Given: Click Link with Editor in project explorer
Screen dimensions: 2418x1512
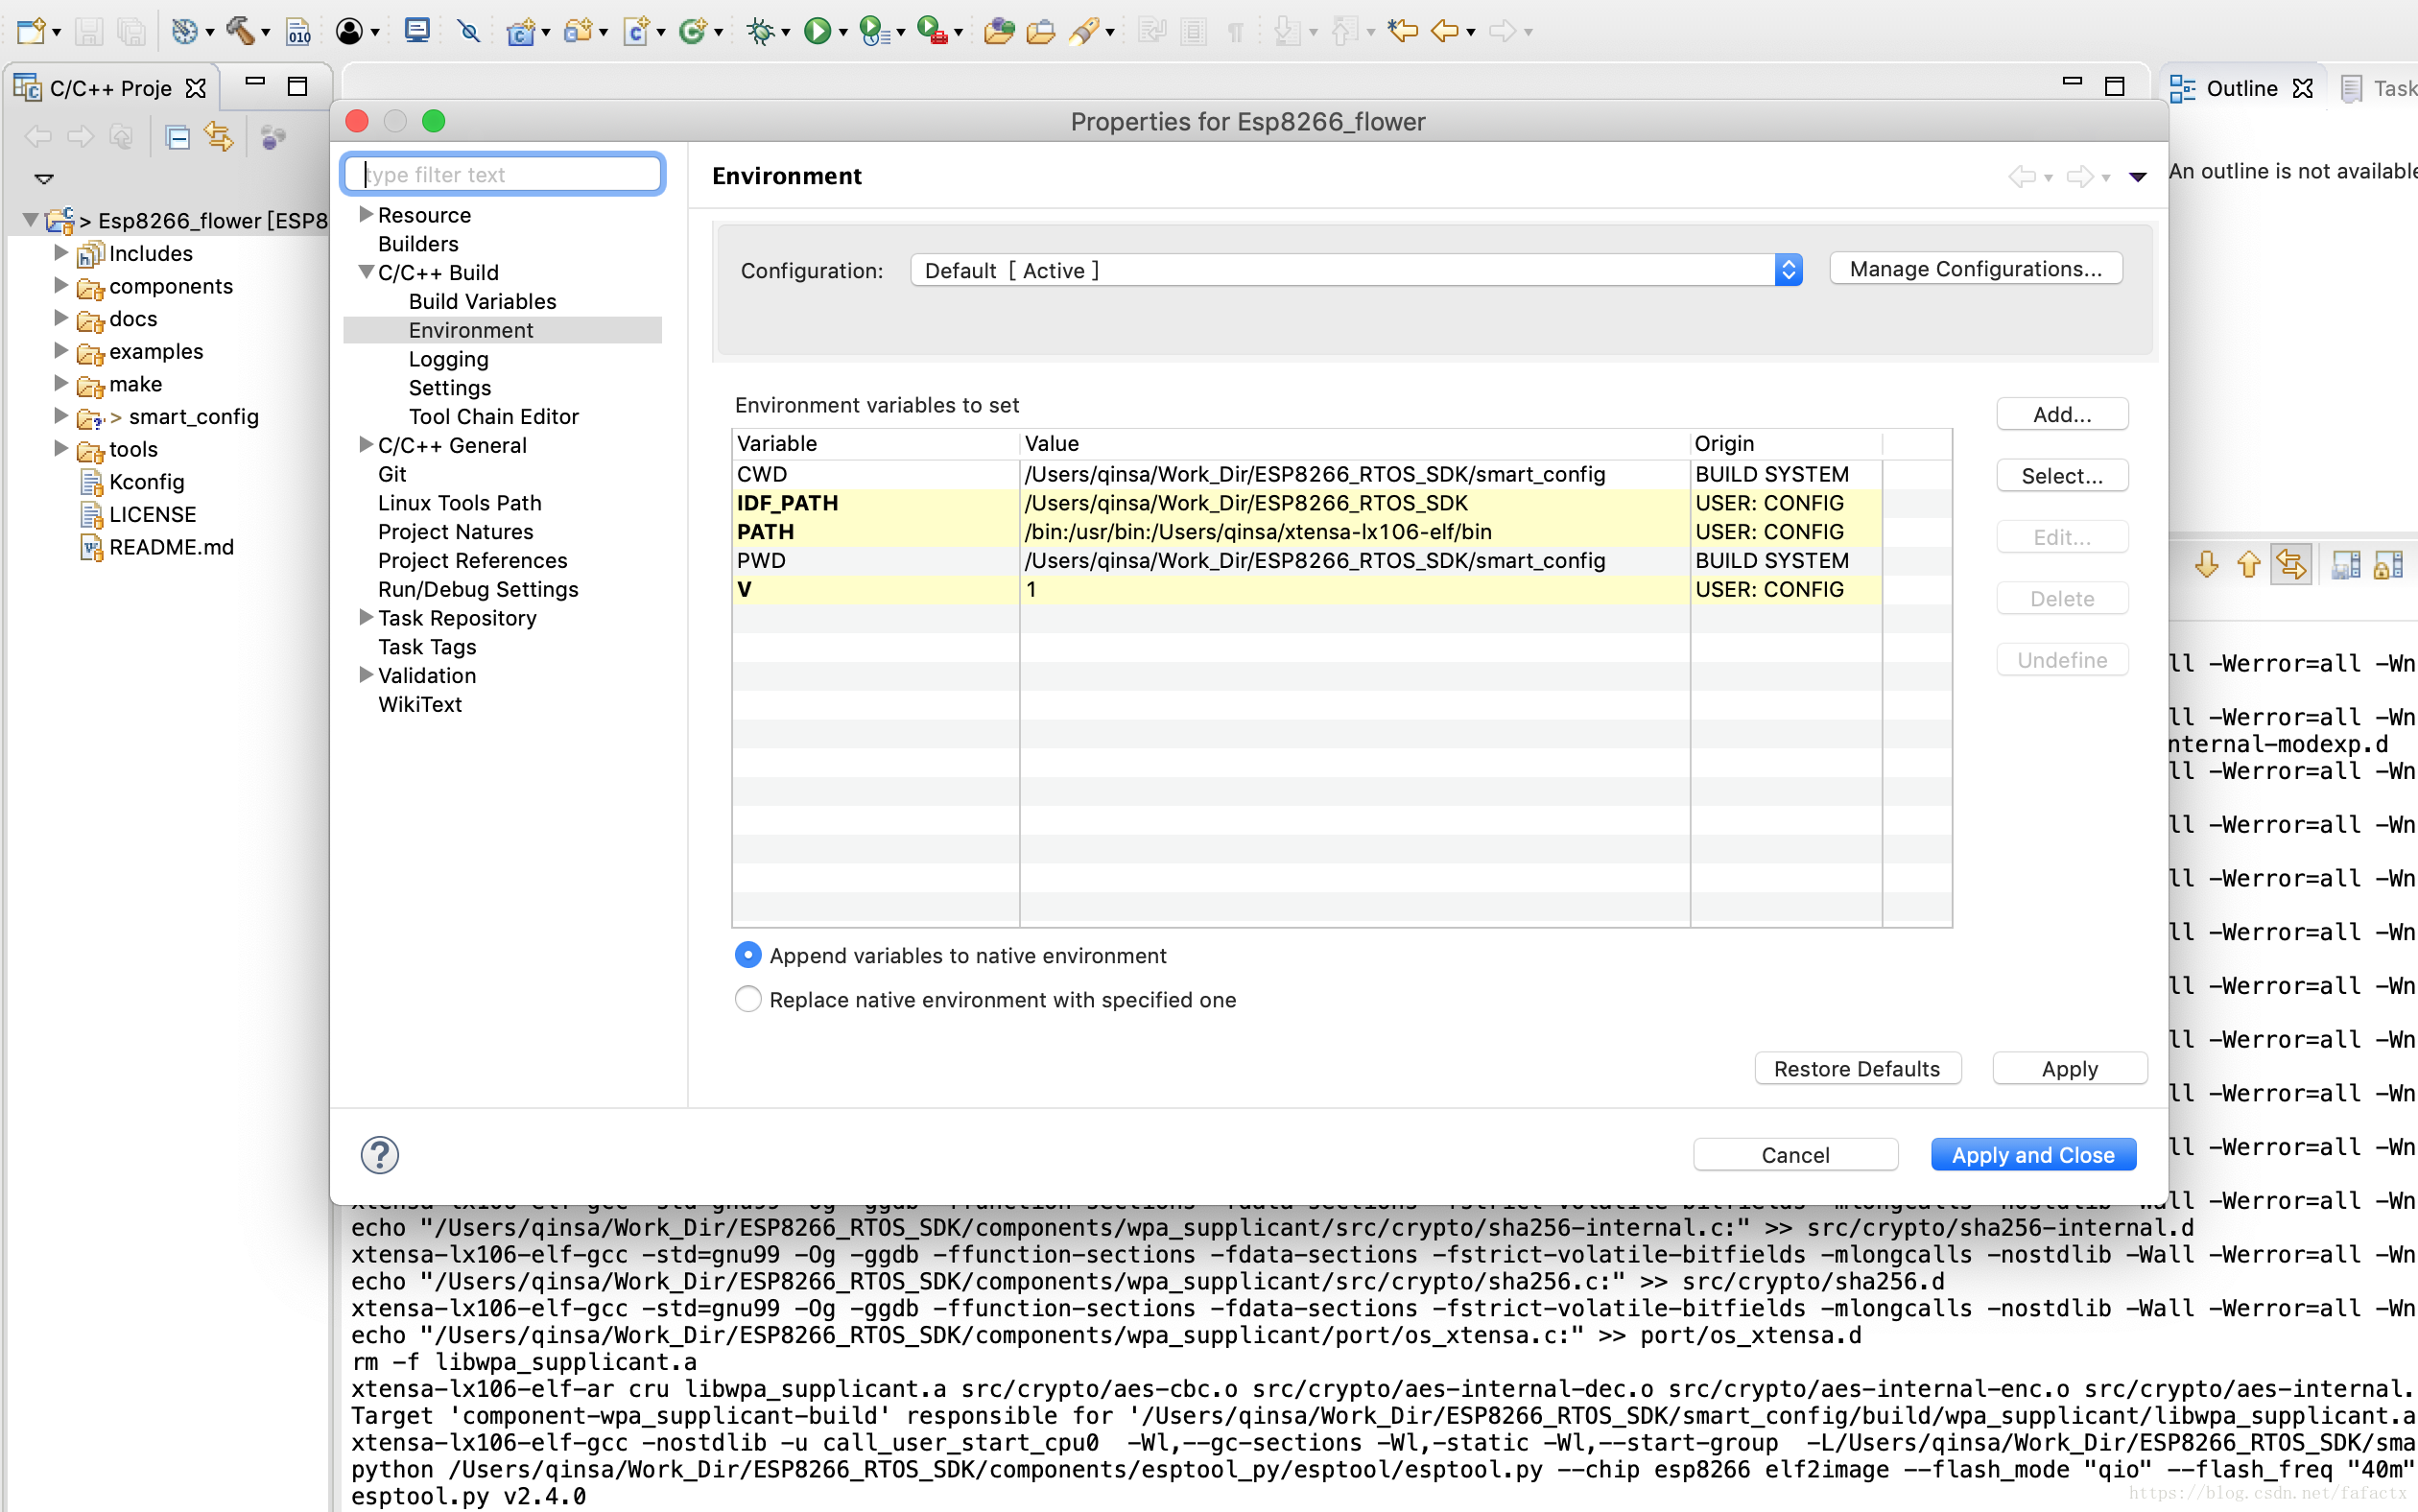Looking at the screenshot, I should tap(219, 136).
